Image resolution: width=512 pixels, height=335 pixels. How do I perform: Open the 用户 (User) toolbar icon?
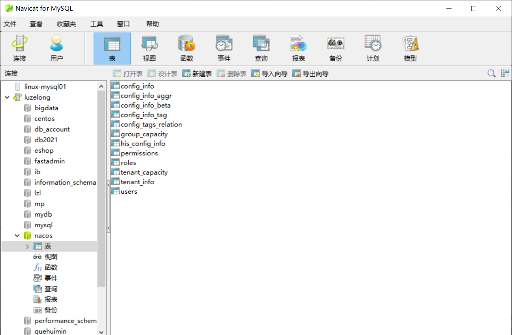[x=57, y=49]
